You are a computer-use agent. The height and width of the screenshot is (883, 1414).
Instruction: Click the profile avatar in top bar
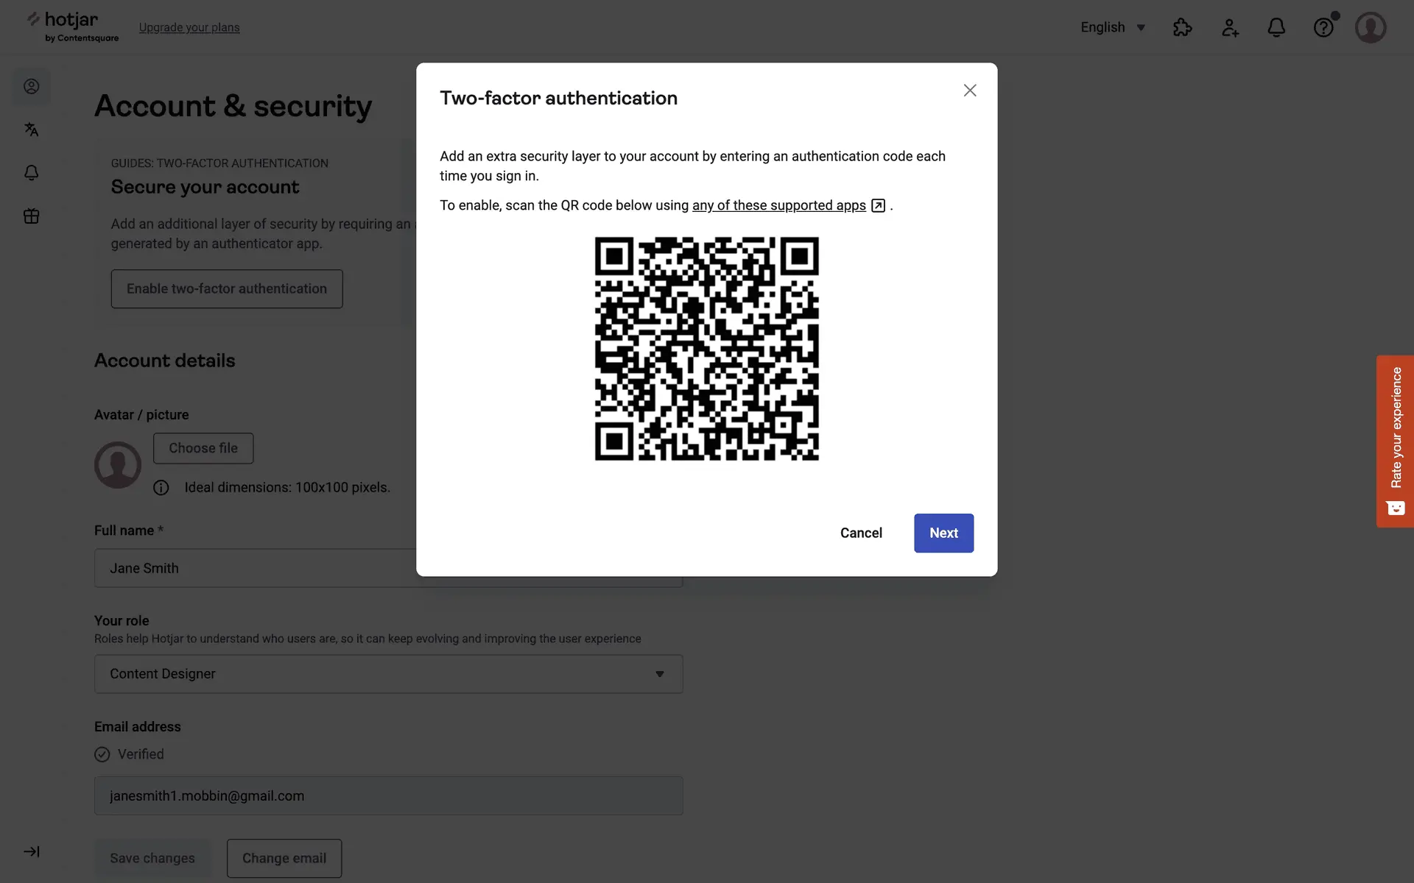pyautogui.click(x=1370, y=27)
